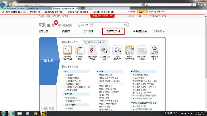Open File Explorer from the taskbar
Screen dimensions: 207x116
pyautogui.click(x=20, y=113)
